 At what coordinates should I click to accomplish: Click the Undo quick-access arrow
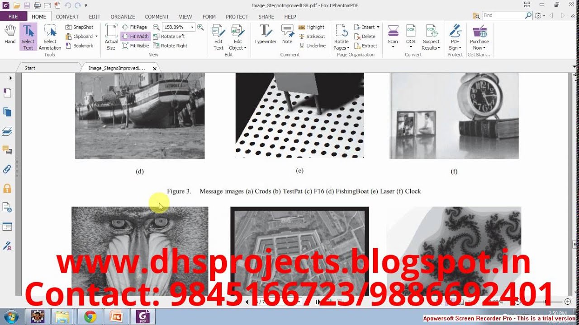[x=67, y=5]
